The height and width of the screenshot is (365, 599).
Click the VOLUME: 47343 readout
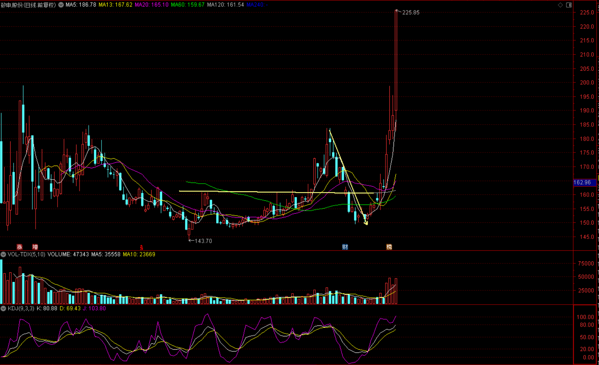click(68, 254)
